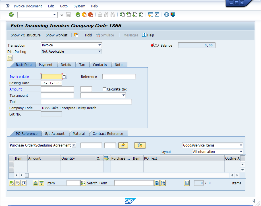
Task: Enable the Calculate tax checkbox
Action: pos(104,89)
